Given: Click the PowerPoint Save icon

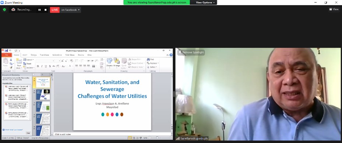Looking at the screenshot, I should pos(6,50).
